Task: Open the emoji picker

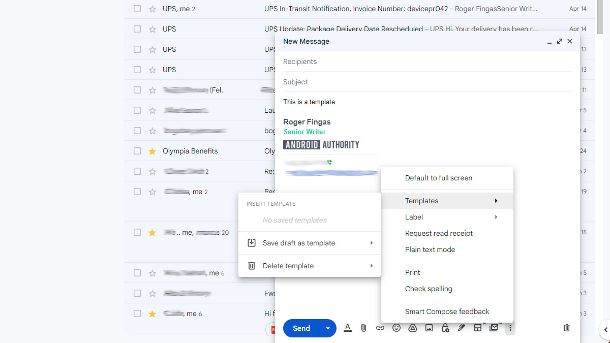Action: pos(396,328)
